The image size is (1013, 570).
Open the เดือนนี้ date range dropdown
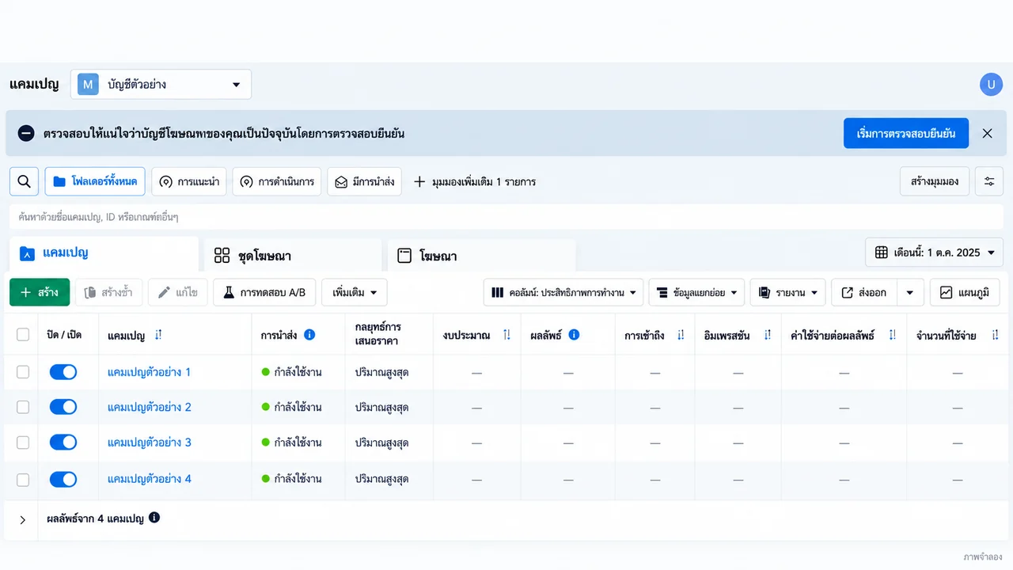point(935,253)
